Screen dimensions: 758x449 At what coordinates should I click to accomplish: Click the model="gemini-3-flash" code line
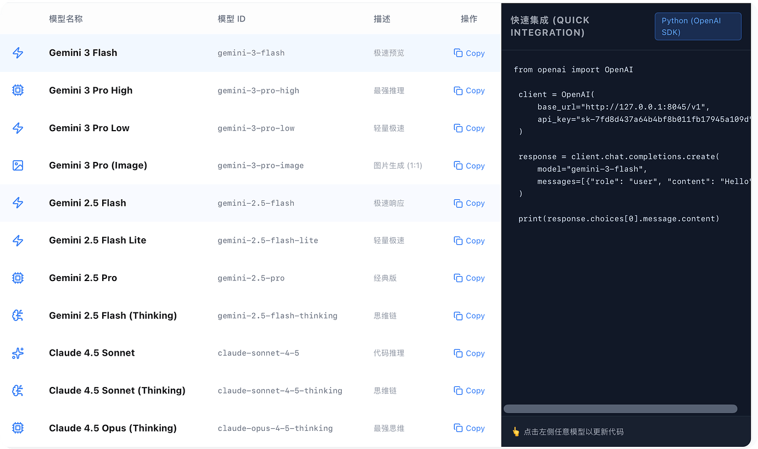[592, 169]
